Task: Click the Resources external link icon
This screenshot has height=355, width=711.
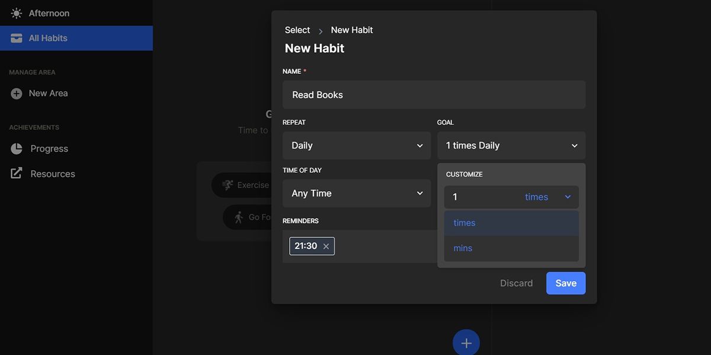Action: pyautogui.click(x=17, y=173)
